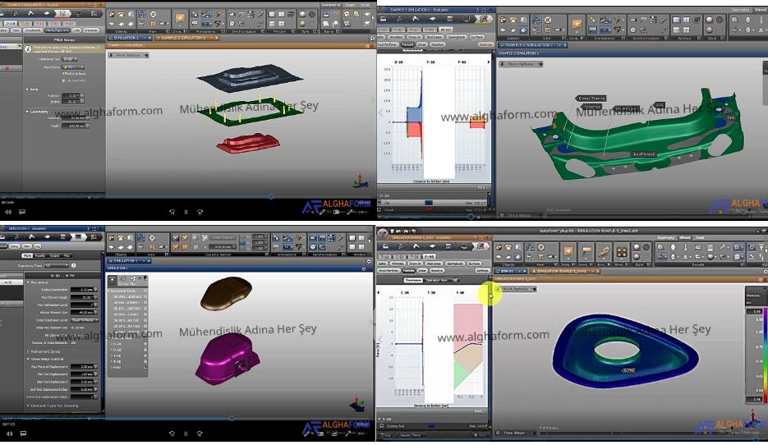Open the Reference Tool dropdown in top-left panel
This screenshot has height=445, width=768.
[x=70, y=59]
